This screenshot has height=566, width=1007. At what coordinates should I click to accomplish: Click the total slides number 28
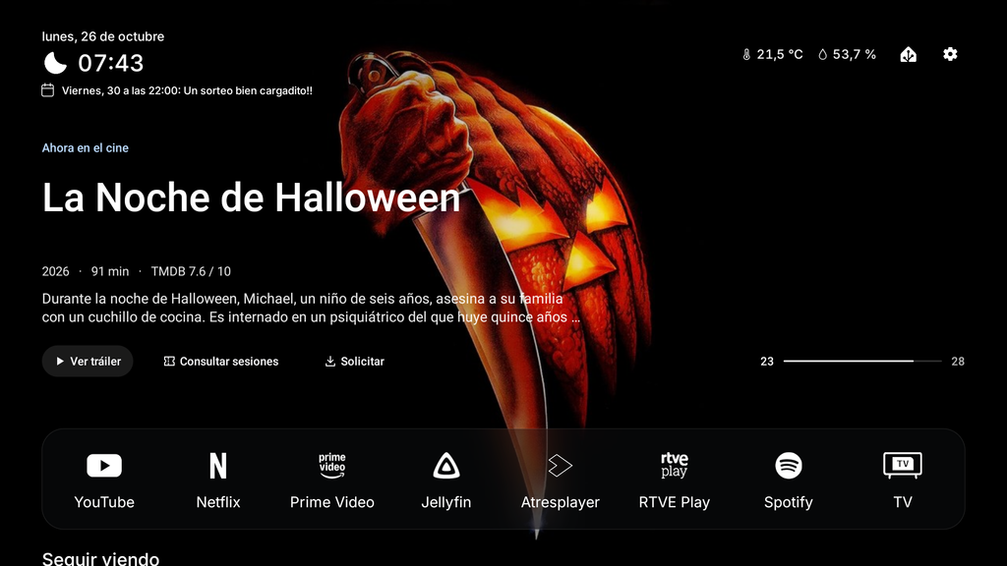click(958, 362)
